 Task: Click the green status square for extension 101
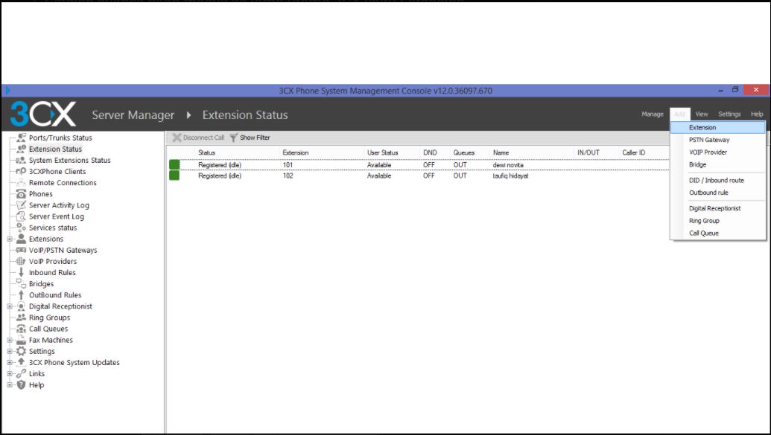click(x=174, y=165)
